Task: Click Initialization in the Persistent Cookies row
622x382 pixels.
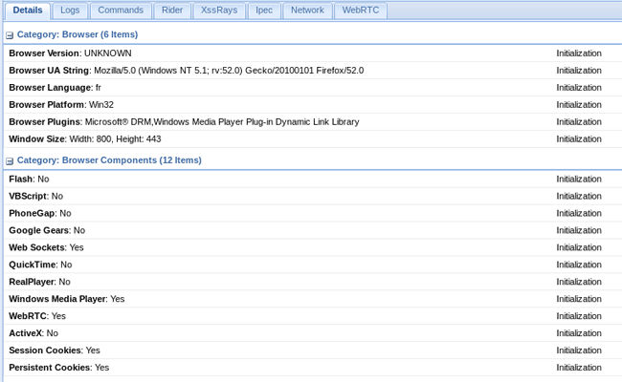Action: click(x=579, y=368)
